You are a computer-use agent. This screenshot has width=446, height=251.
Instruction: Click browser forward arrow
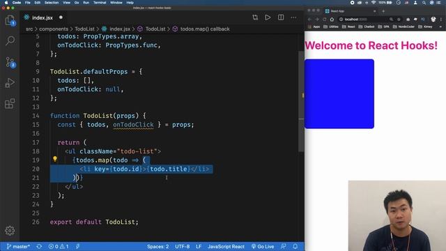[317, 20]
